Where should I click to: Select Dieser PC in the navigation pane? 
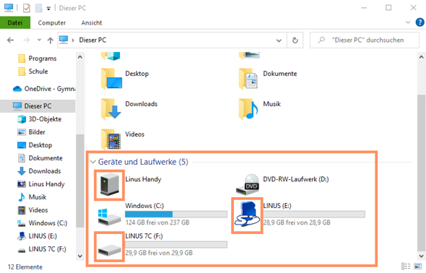point(38,106)
